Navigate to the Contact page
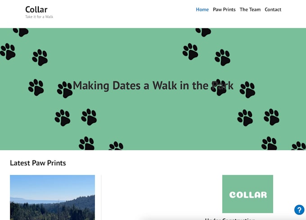 pyautogui.click(x=273, y=9)
